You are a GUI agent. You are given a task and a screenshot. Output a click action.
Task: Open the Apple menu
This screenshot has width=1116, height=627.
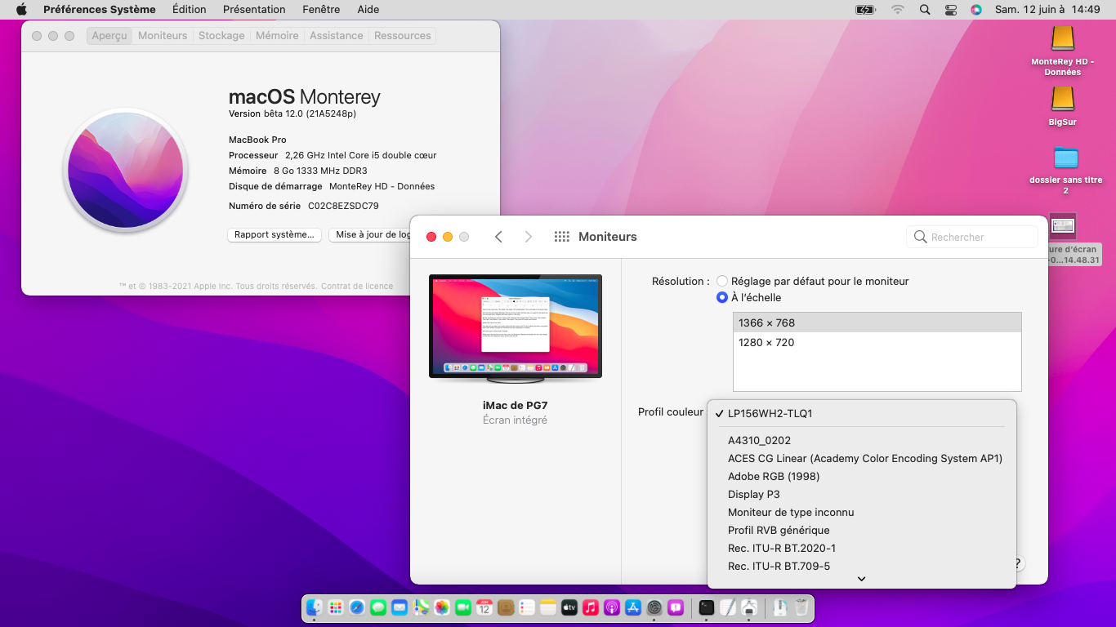[21, 10]
